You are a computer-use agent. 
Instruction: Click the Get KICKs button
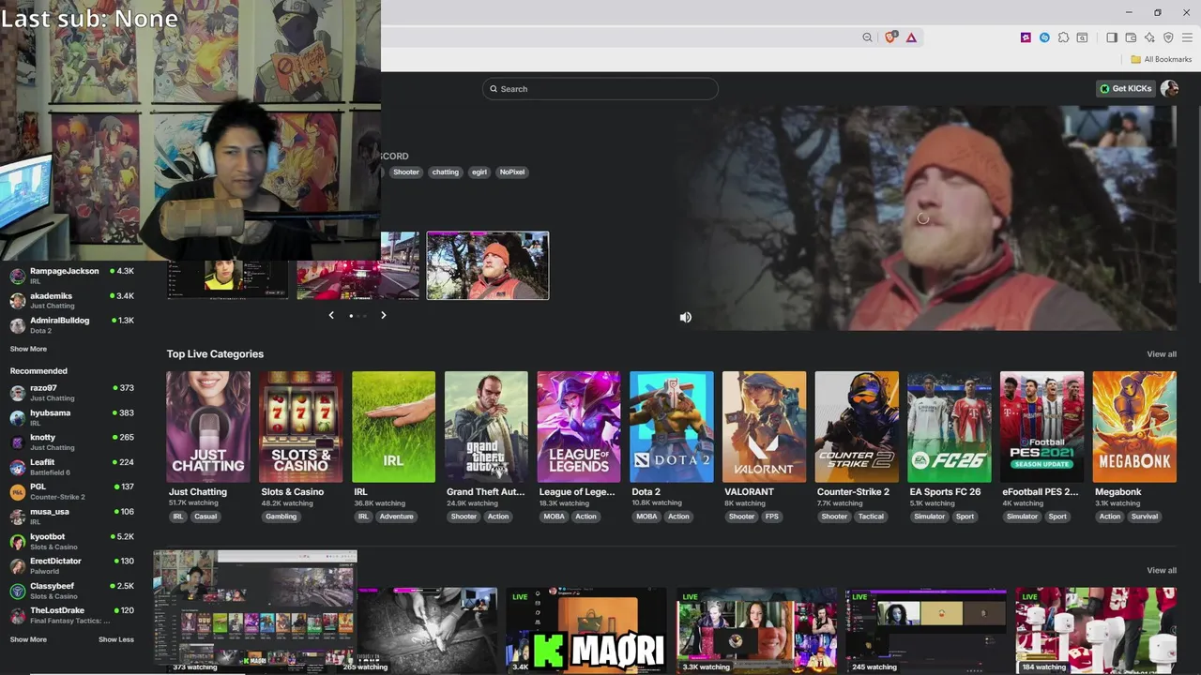click(x=1125, y=88)
